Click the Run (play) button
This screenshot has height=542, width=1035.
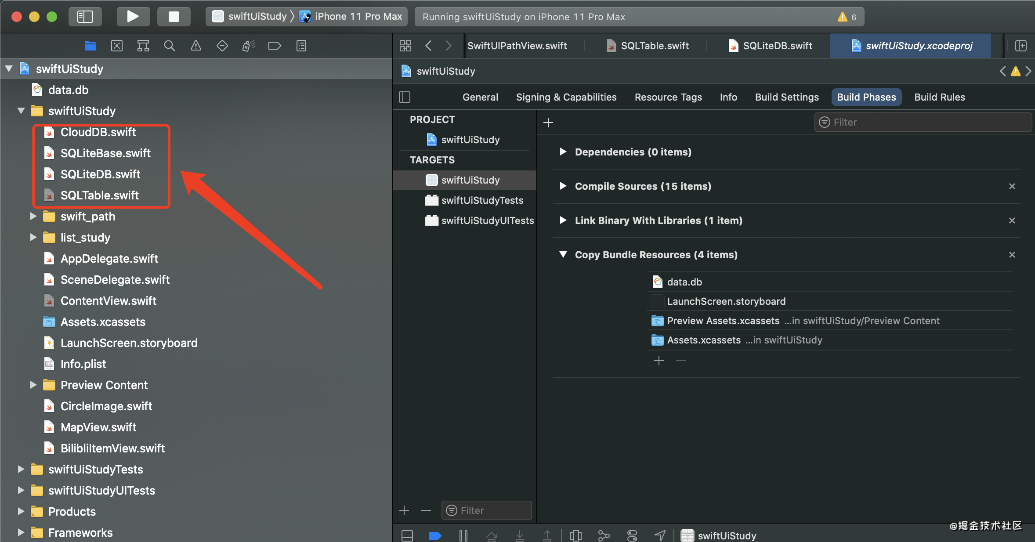tap(133, 17)
